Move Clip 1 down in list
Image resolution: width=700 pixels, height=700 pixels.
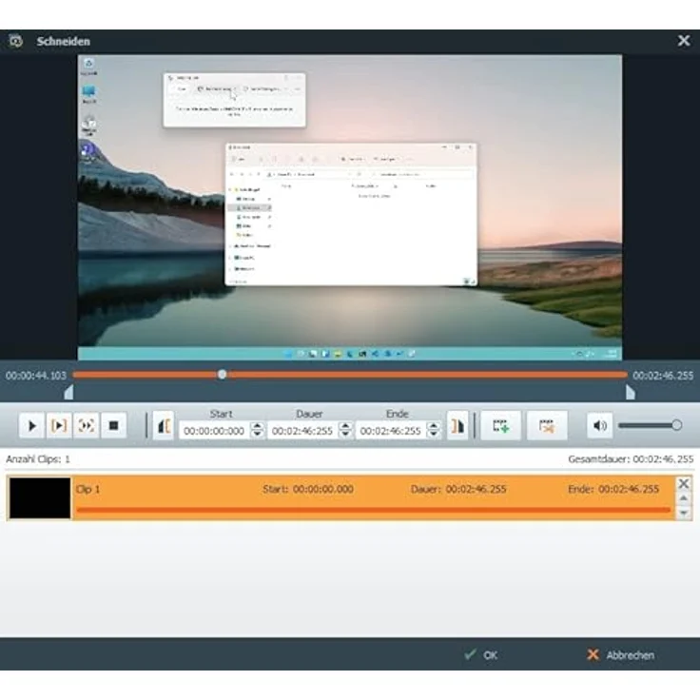click(x=684, y=513)
